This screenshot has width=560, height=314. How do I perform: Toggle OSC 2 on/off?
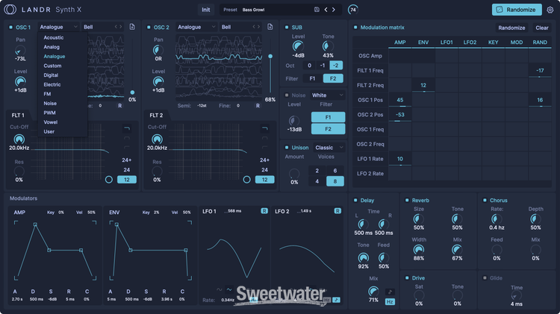[149, 27]
